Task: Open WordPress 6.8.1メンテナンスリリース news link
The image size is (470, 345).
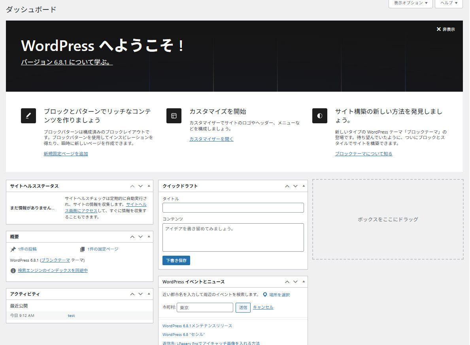Action: [197, 326]
